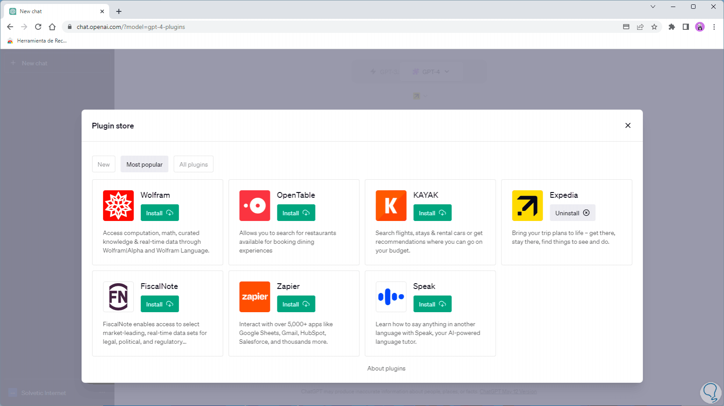Open the Chrome three-dot menu
Image resolution: width=724 pixels, height=406 pixels.
714,27
